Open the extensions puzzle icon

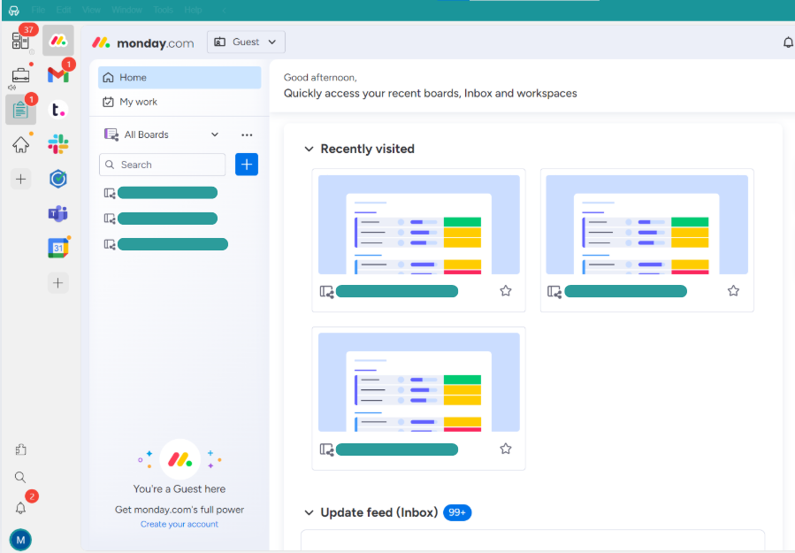[x=20, y=449]
